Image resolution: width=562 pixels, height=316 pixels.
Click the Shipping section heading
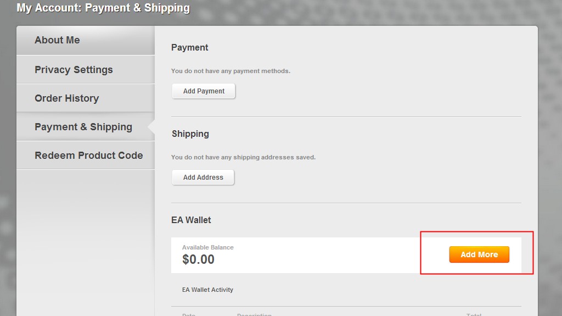190,134
